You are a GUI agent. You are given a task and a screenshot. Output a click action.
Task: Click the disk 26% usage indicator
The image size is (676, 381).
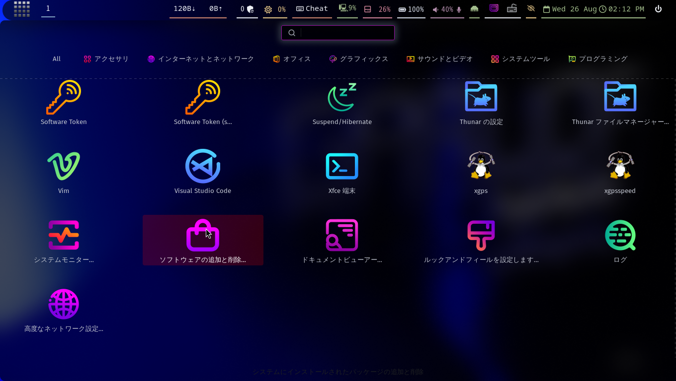pos(377,9)
